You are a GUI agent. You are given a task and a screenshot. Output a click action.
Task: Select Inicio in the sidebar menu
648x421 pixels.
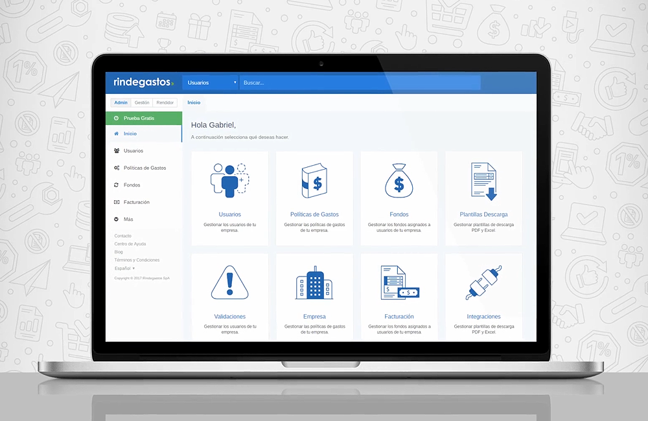(x=130, y=133)
